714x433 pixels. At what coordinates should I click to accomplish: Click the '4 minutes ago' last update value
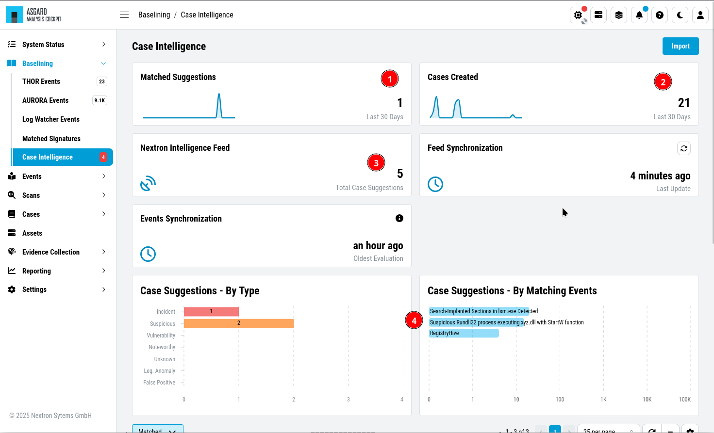(660, 176)
